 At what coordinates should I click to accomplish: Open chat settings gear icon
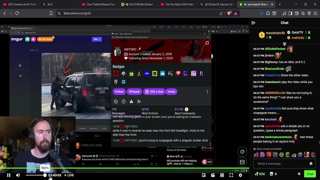(299, 174)
